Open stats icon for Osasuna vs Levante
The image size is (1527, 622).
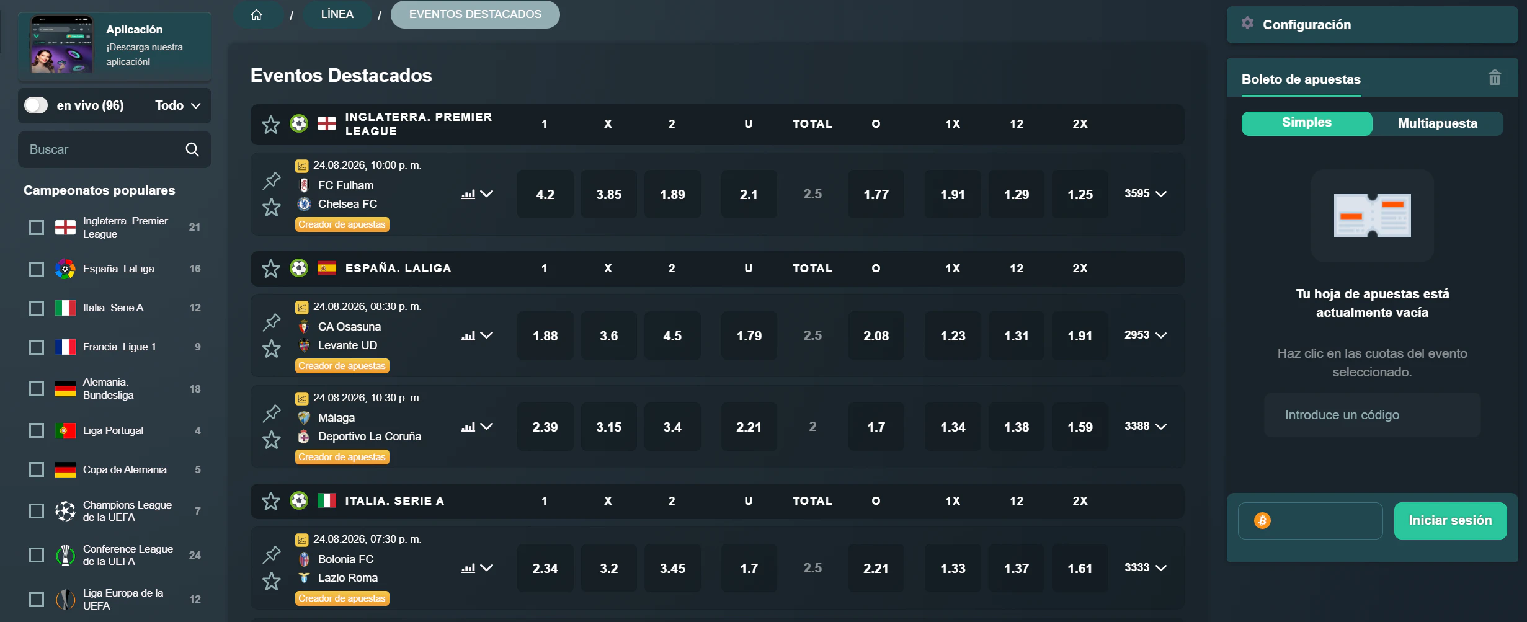pyautogui.click(x=468, y=335)
